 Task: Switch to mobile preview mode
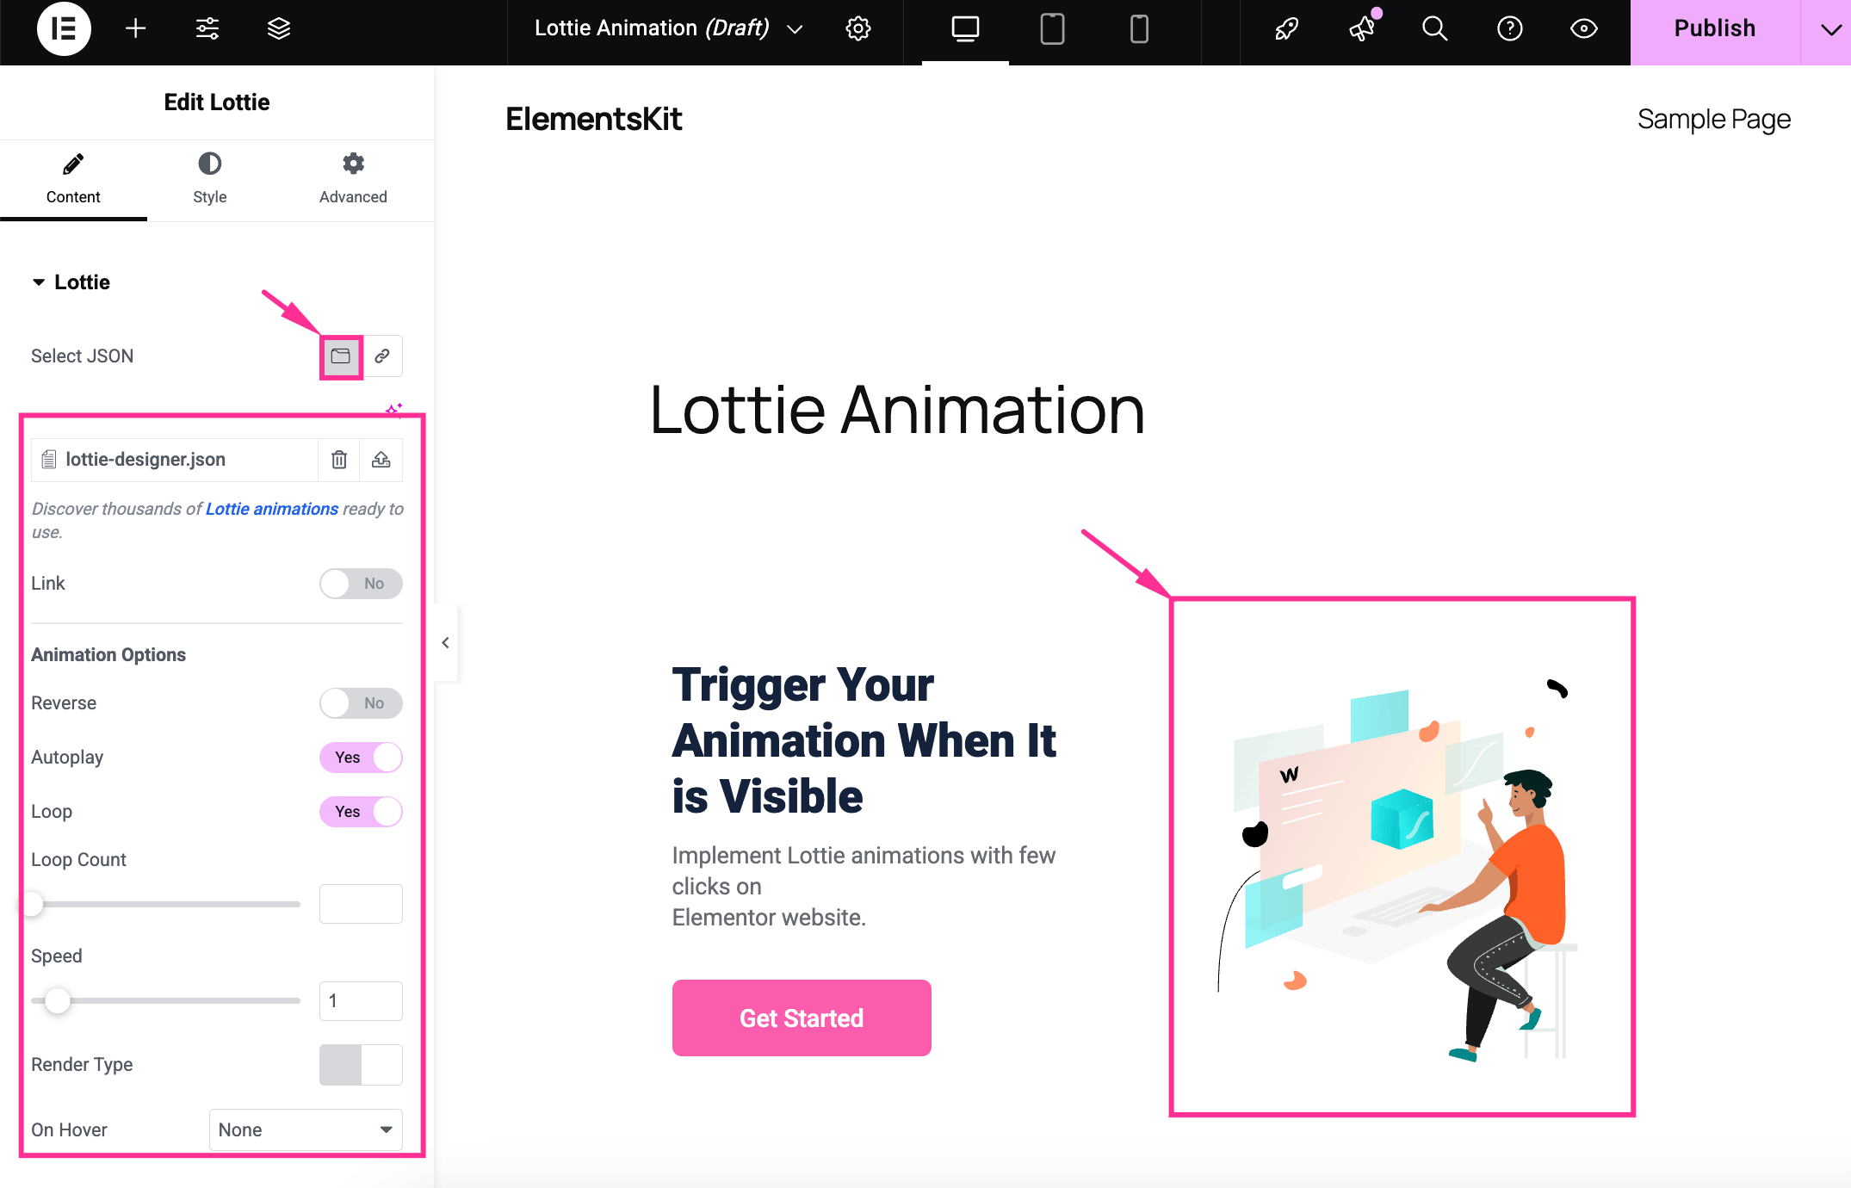pyautogui.click(x=1138, y=28)
